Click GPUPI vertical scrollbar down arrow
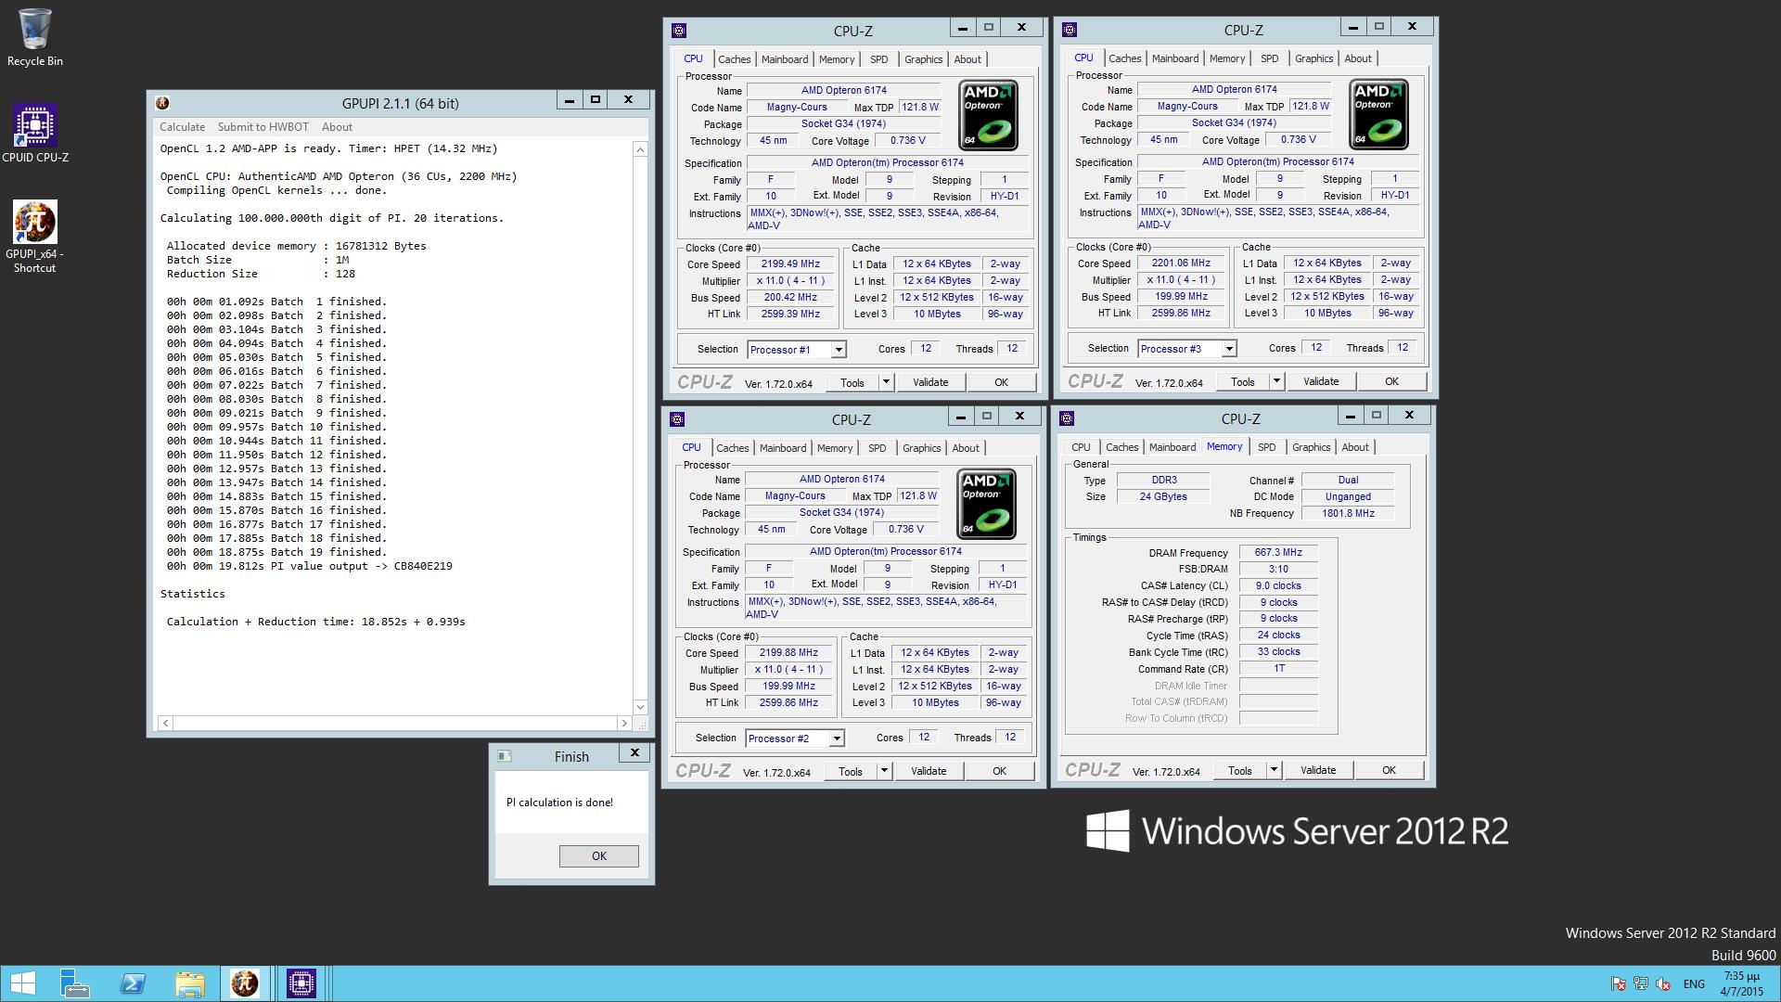Image resolution: width=1781 pixels, height=1002 pixels. 640,707
